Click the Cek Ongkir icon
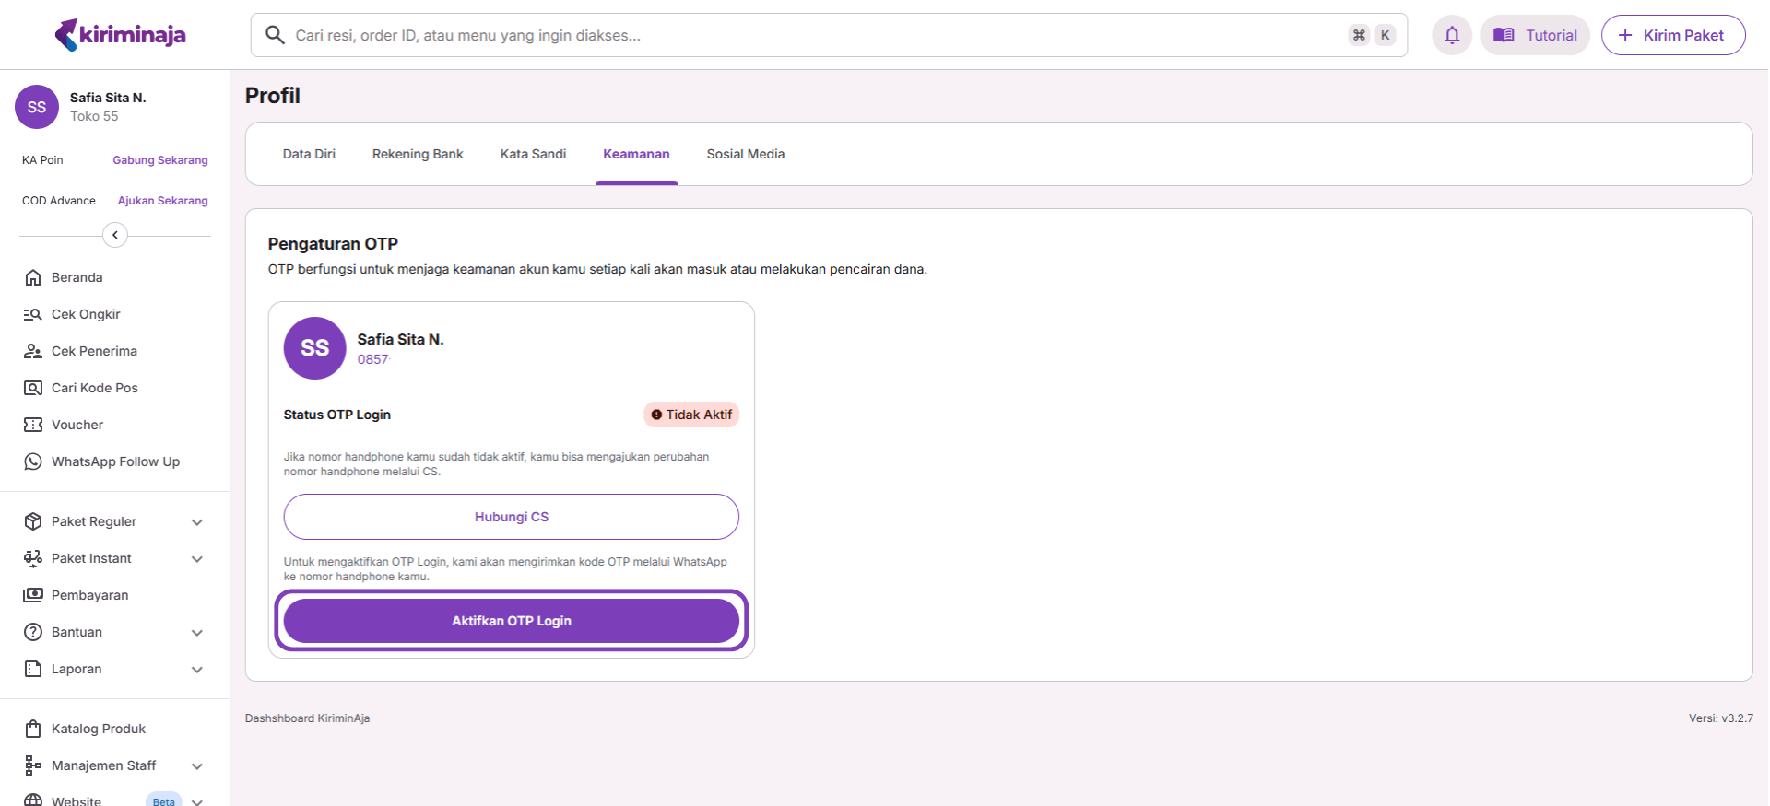The height and width of the screenshot is (806, 1770). [33, 314]
